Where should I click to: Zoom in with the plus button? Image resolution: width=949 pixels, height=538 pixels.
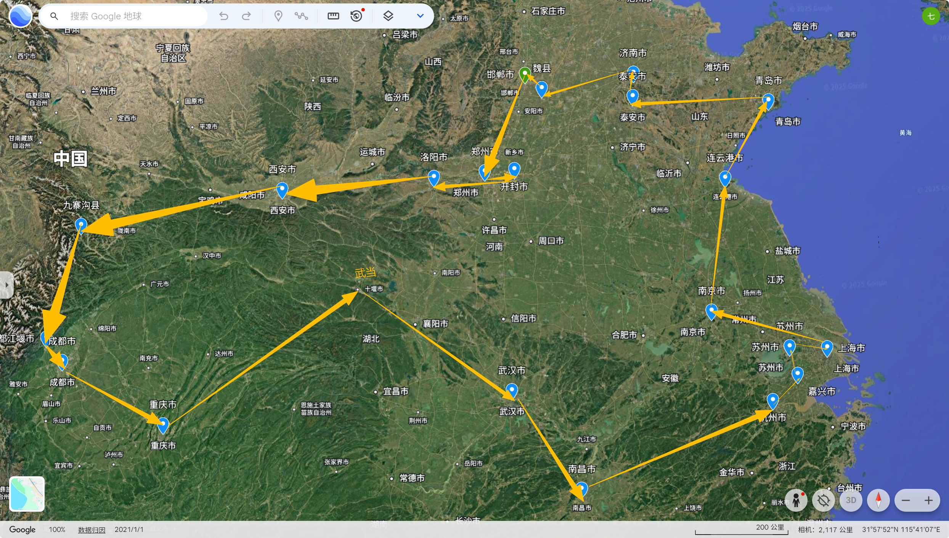[929, 500]
